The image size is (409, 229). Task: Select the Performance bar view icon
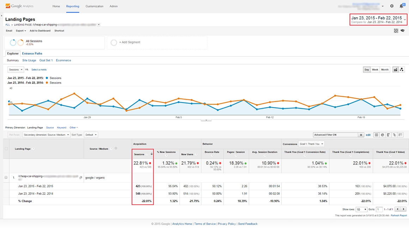click(389, 135)
